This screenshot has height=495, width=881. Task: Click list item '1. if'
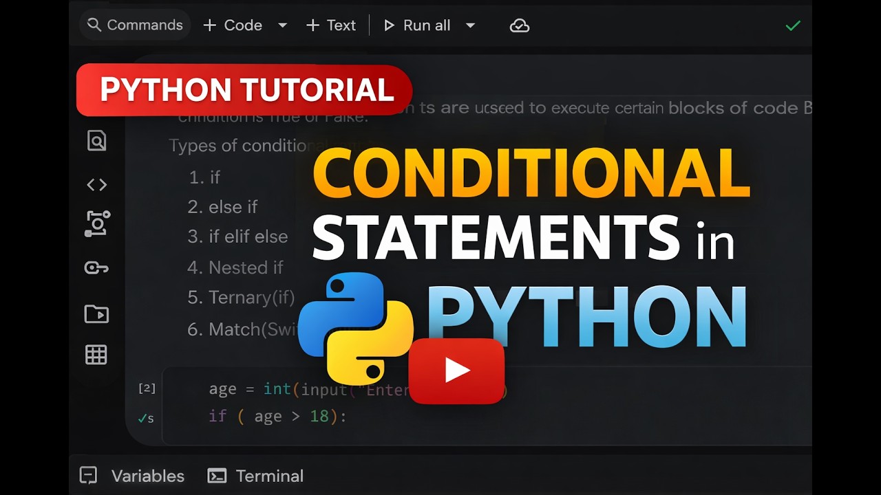pyautogui.click(x=204, y=177)
